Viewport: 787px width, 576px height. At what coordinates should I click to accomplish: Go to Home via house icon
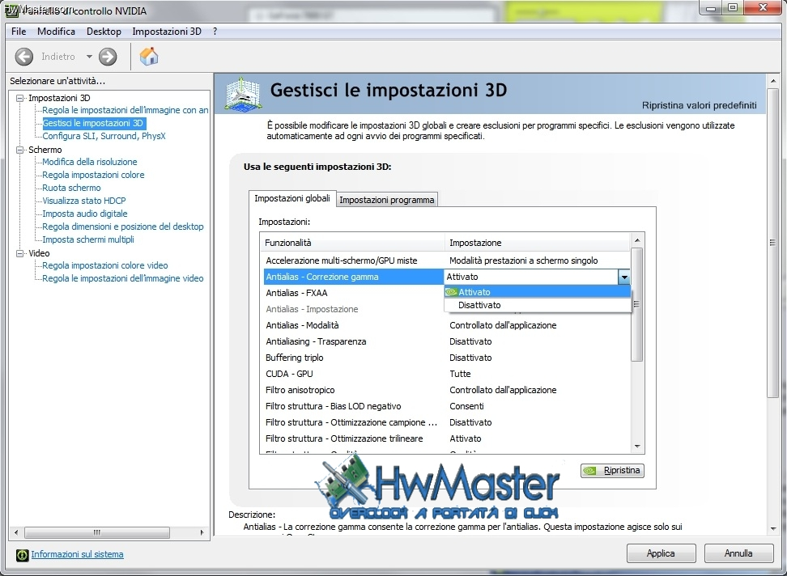148,56
